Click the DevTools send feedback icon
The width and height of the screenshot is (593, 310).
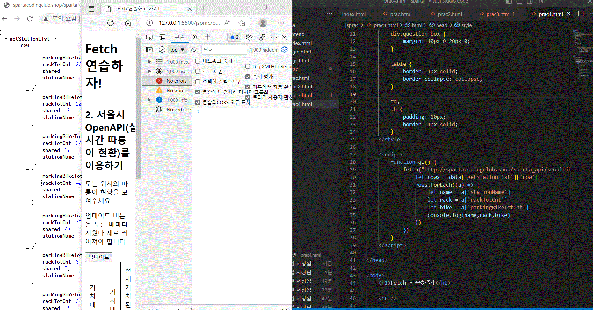pos(262,37)
